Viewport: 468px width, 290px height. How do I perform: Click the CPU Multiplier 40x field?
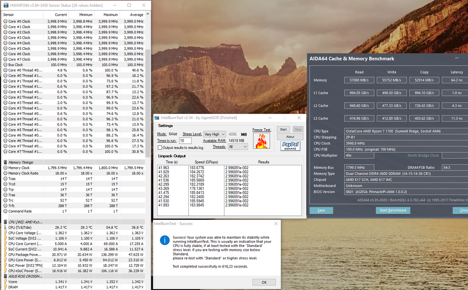pos(359,155)
